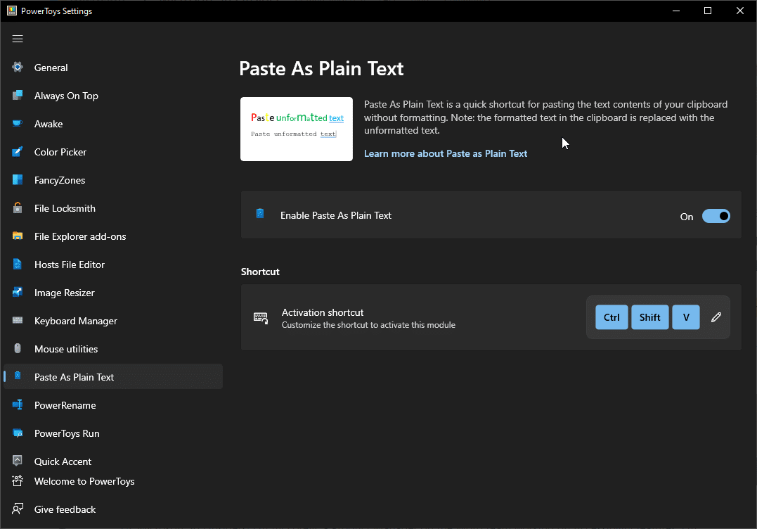Click the Hosts File Editor icon

click(x=18, y=264)
